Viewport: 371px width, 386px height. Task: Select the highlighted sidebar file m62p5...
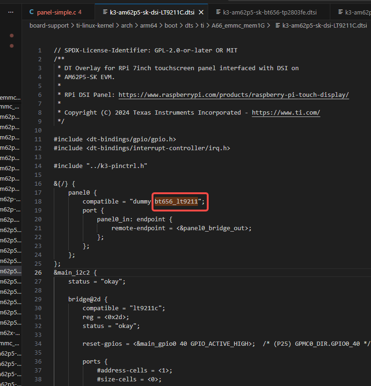coord(11,271)
